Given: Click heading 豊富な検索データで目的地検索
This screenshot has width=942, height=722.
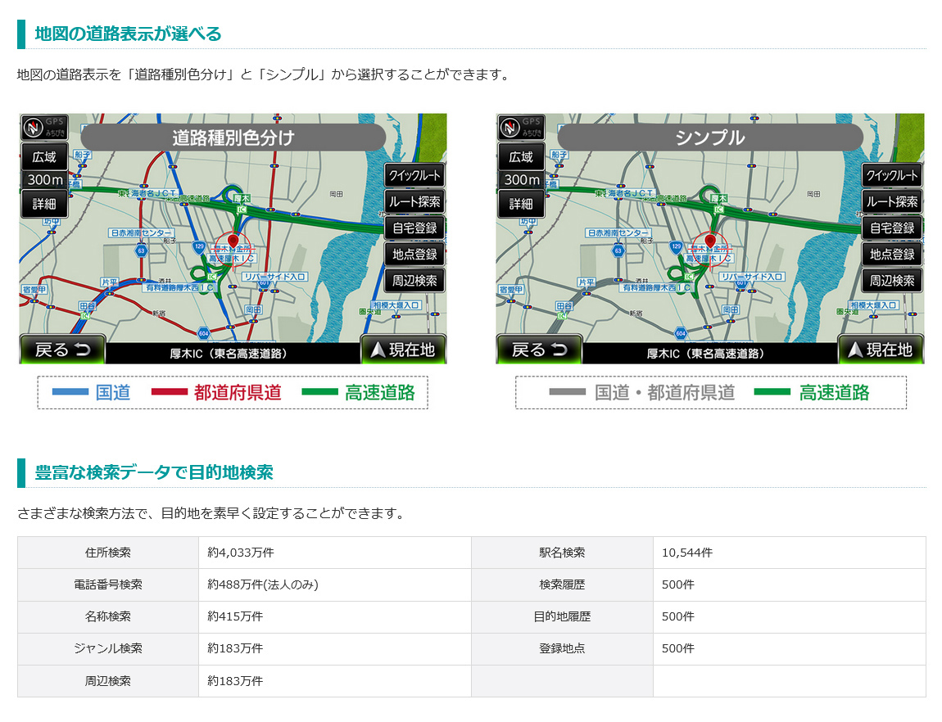Looking at the screenshot, I should pos(154,472).
